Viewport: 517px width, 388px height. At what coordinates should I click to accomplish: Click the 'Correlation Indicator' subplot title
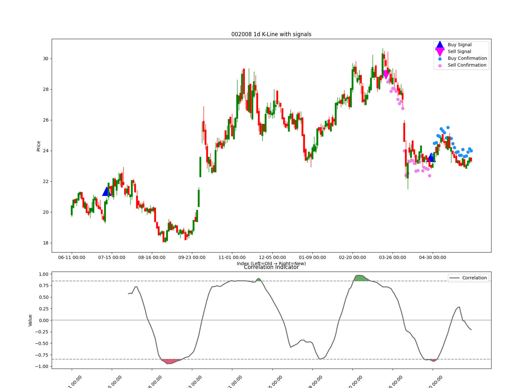271,267
